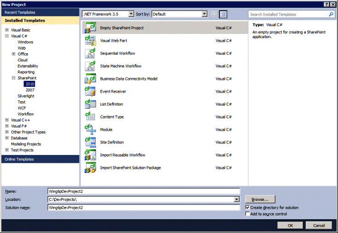Open the Online Templates section

(40, 159)
